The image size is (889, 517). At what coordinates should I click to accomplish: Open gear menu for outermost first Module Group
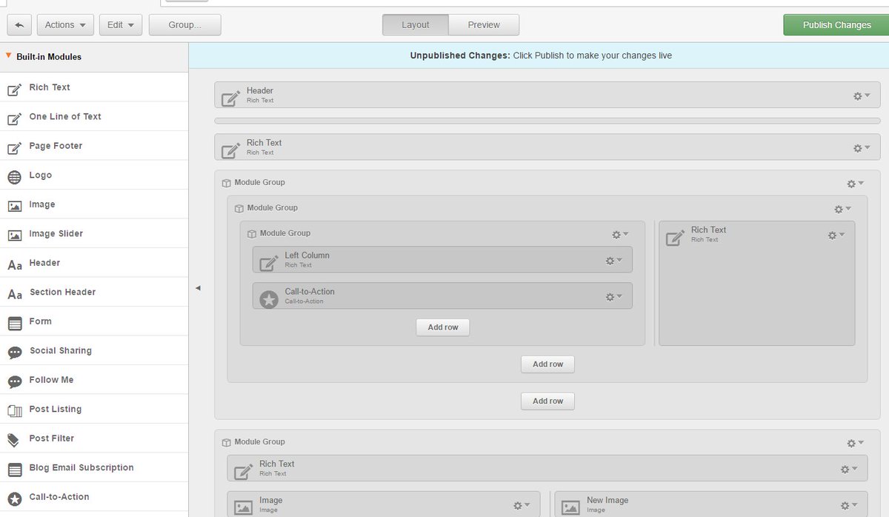coord(855,183)
